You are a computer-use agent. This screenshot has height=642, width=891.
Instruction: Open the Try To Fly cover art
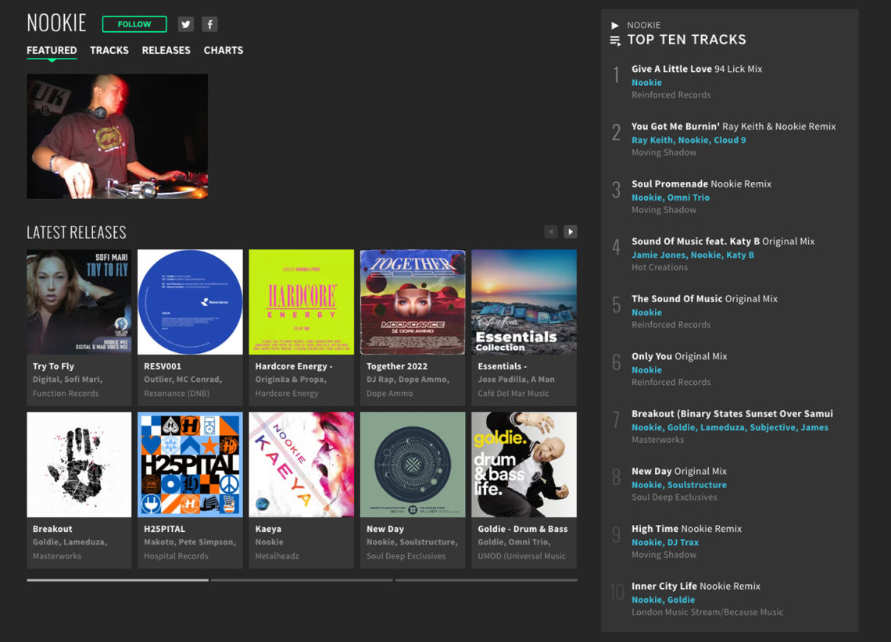[x=78, y=301]
